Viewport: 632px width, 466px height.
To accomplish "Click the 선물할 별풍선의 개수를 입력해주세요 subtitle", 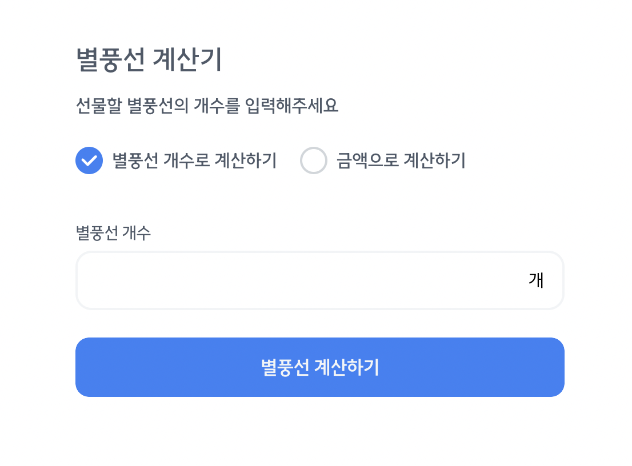I will [207, 106].
